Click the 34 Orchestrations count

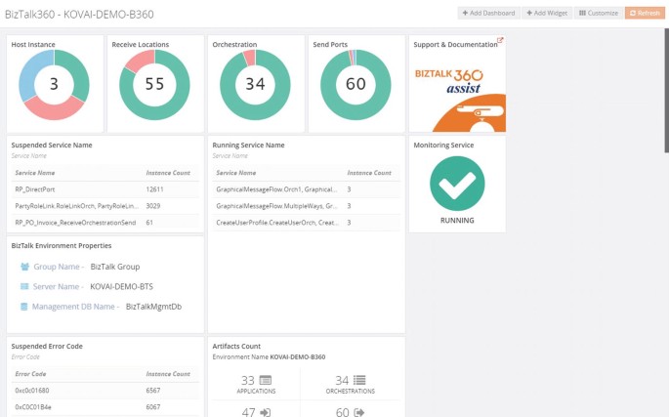pos(342,380)
